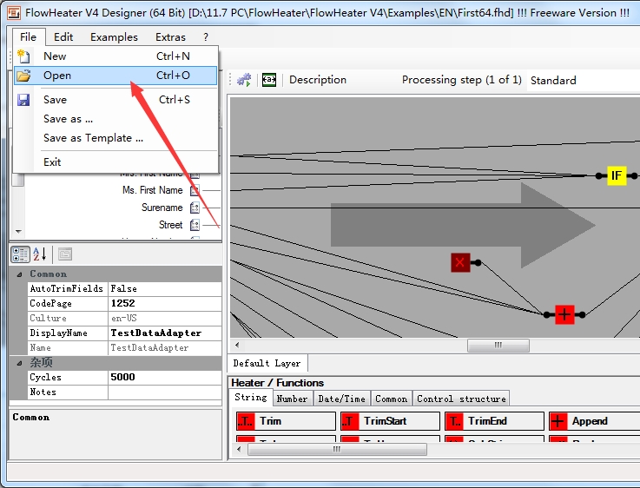The height and width of the screenshot is (488, 640).
Task: Select the yellow IF heater node
Action: point(617,176)
